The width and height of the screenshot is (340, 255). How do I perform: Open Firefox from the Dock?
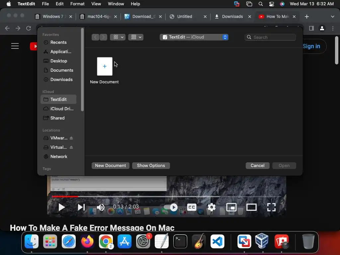point(87,241)
